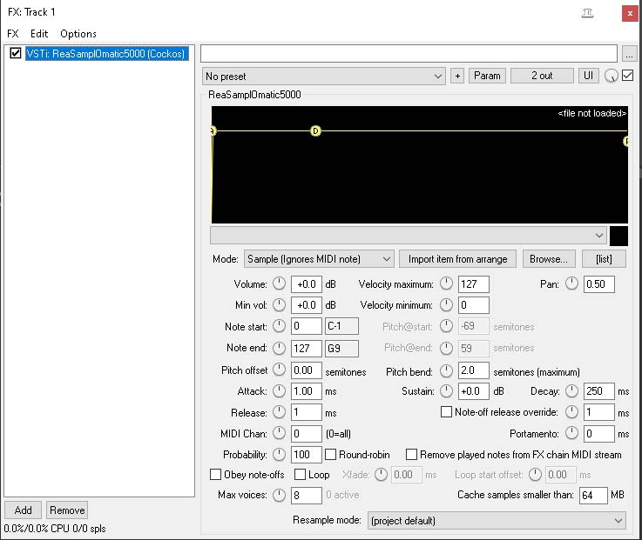Click the Pitch bend knob
The width and height of the screenshot is (642, 540).
coord(446,370)
